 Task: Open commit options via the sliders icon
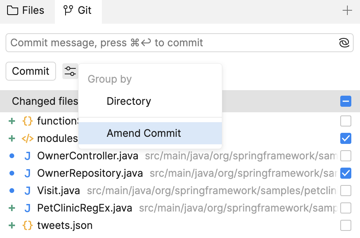[x=70, y=71]
